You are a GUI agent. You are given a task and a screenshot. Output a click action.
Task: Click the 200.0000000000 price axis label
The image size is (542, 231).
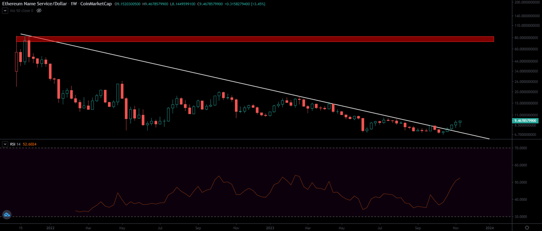tap(526, 2)
